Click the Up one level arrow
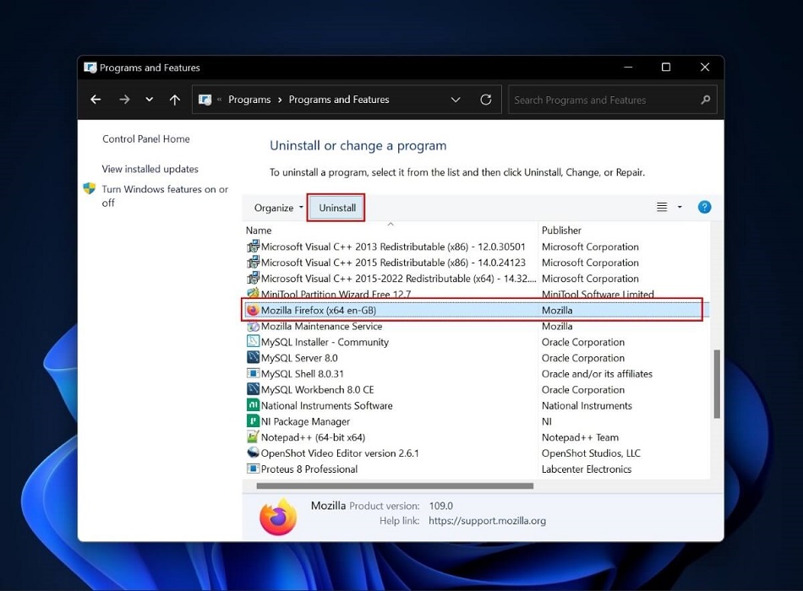This screenshot has width=803, height=591. [174, 99]
